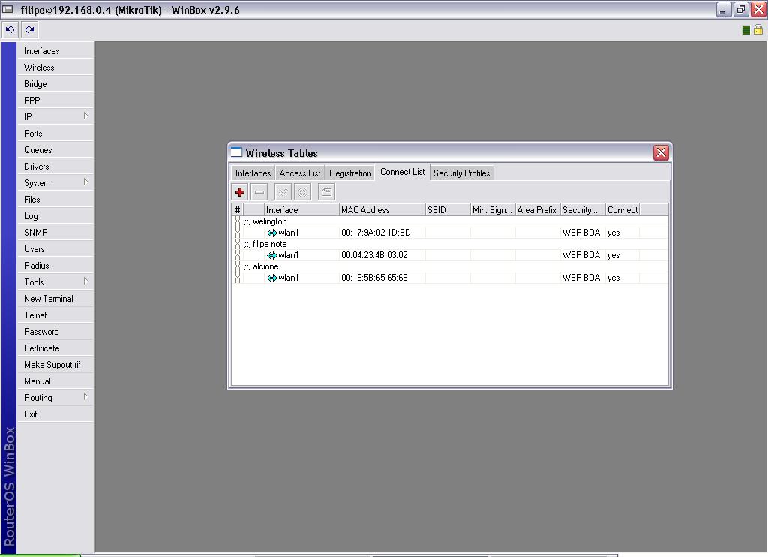
Task: Close the Wireless Tables window
Action: pos(661,153)
